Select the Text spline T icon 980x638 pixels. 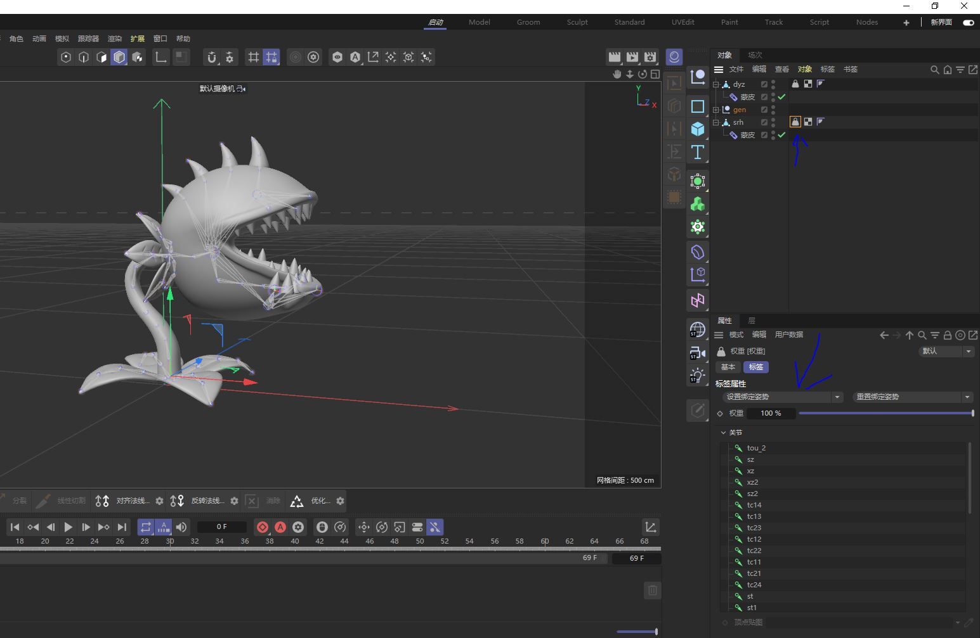coord(698,151)
